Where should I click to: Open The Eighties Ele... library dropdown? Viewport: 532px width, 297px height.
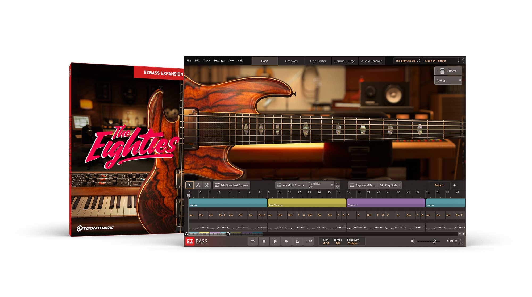(x=408, y=61)
